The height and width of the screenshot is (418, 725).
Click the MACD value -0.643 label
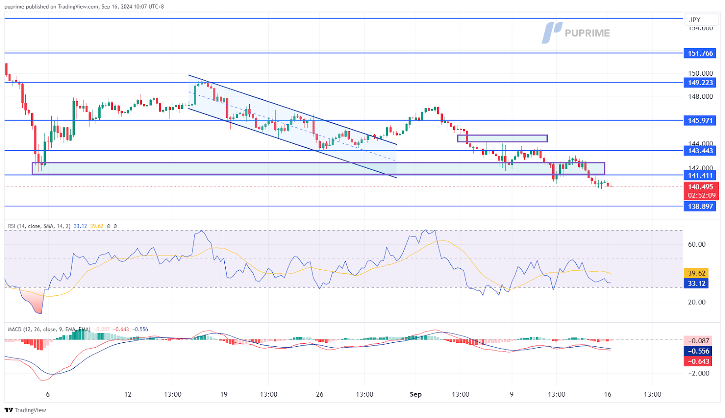click(x=698, y=361)
